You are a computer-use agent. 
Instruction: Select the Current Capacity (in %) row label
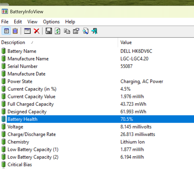coord(32,89)
